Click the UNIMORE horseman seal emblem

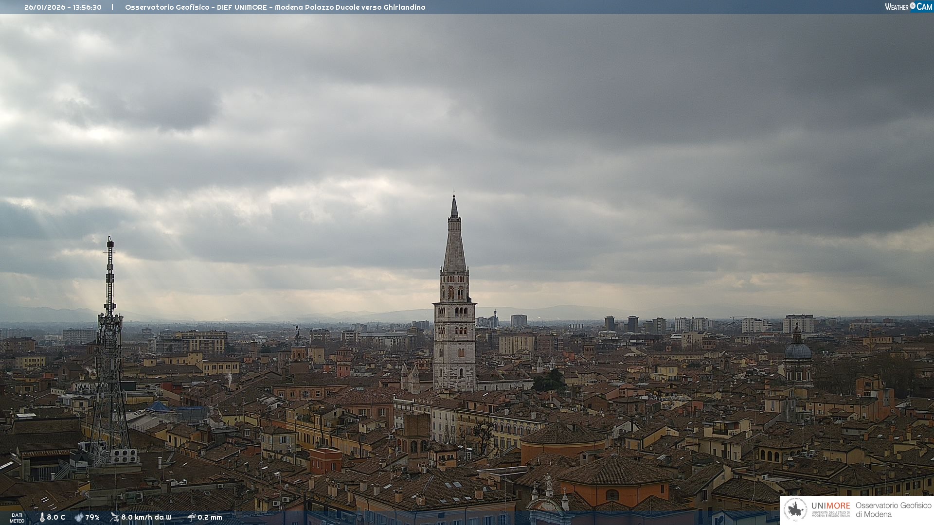click(795, 510)
